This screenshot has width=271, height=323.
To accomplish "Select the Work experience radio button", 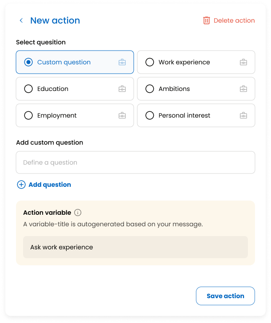I will (150, 62).
